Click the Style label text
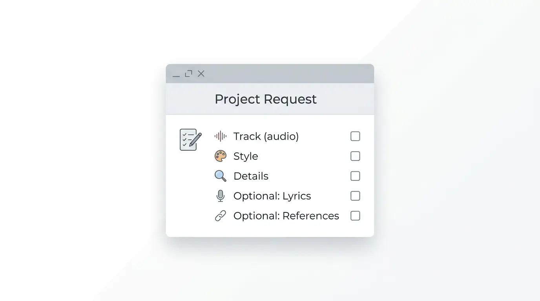This screenshot has width=540, height=301. 246,156
